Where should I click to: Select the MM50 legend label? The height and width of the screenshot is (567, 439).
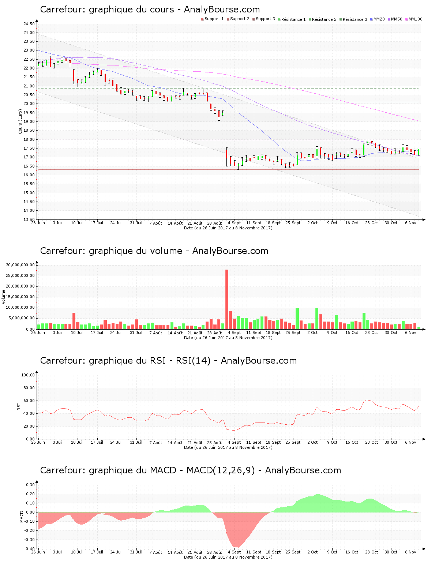(x=397, y=19)
